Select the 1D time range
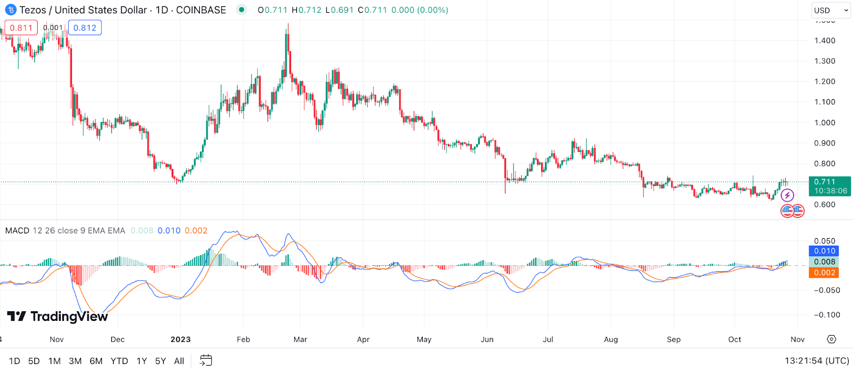853x372 pixels. 14,361
